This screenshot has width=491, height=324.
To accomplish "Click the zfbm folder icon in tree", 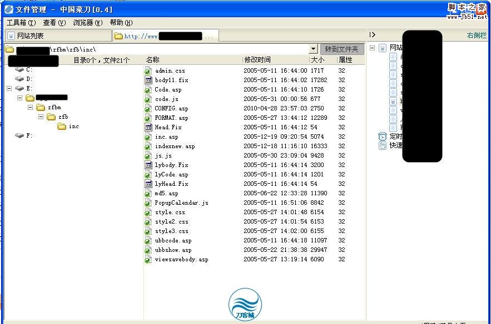I will pos(41,108).
